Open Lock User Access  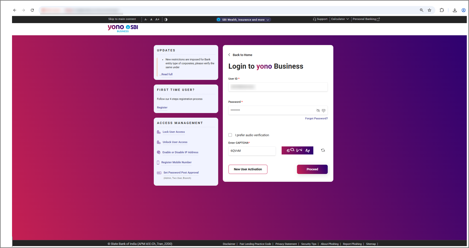174,132
